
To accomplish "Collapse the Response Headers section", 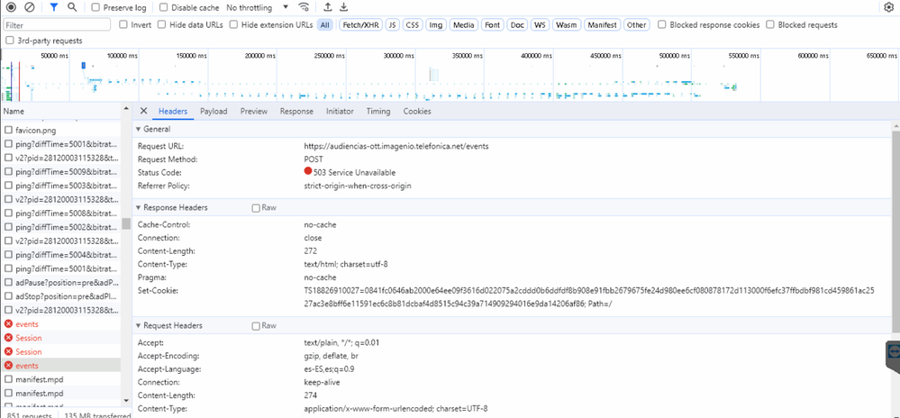I will point(139,207).
